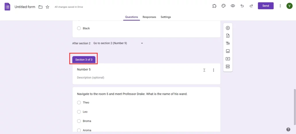Click the import questions icon
Screen dimensions: 296x134
coord(228,36)
